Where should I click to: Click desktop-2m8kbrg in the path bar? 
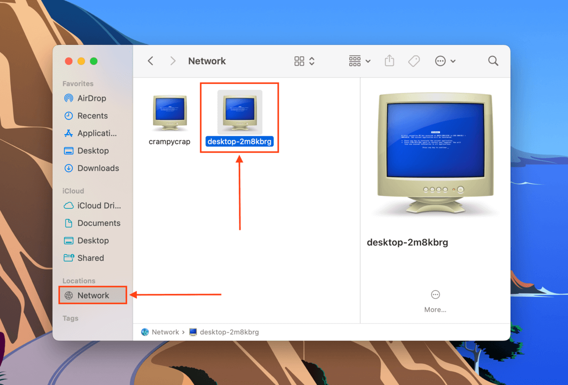(x=224, y=332)
